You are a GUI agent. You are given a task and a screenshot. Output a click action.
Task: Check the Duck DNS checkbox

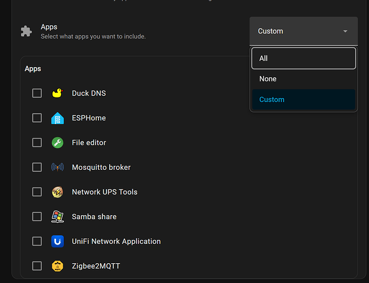(x=37, y=93)
